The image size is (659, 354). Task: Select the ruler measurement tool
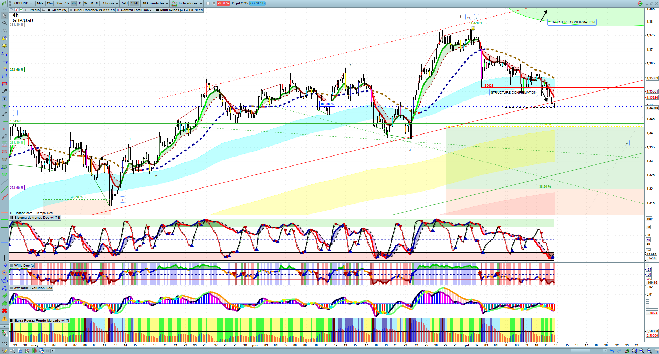4,137
